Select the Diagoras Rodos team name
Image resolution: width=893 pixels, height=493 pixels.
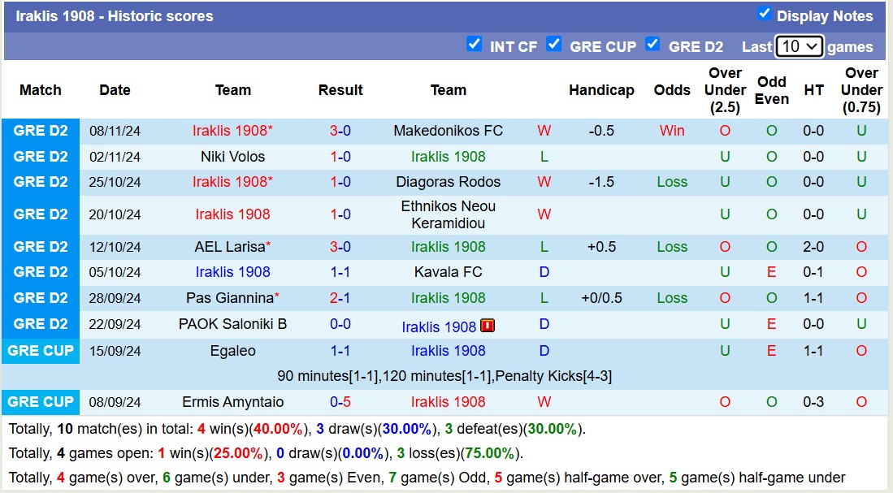[449, 182]
